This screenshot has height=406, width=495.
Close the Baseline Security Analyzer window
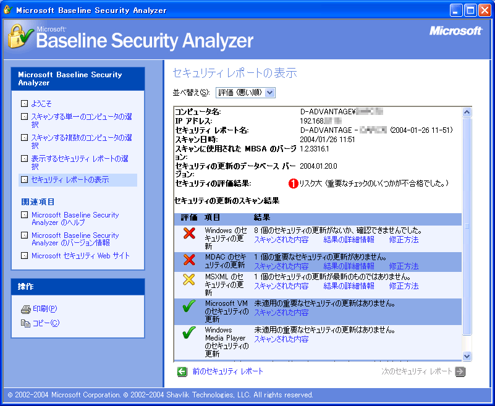click(484, 11)
